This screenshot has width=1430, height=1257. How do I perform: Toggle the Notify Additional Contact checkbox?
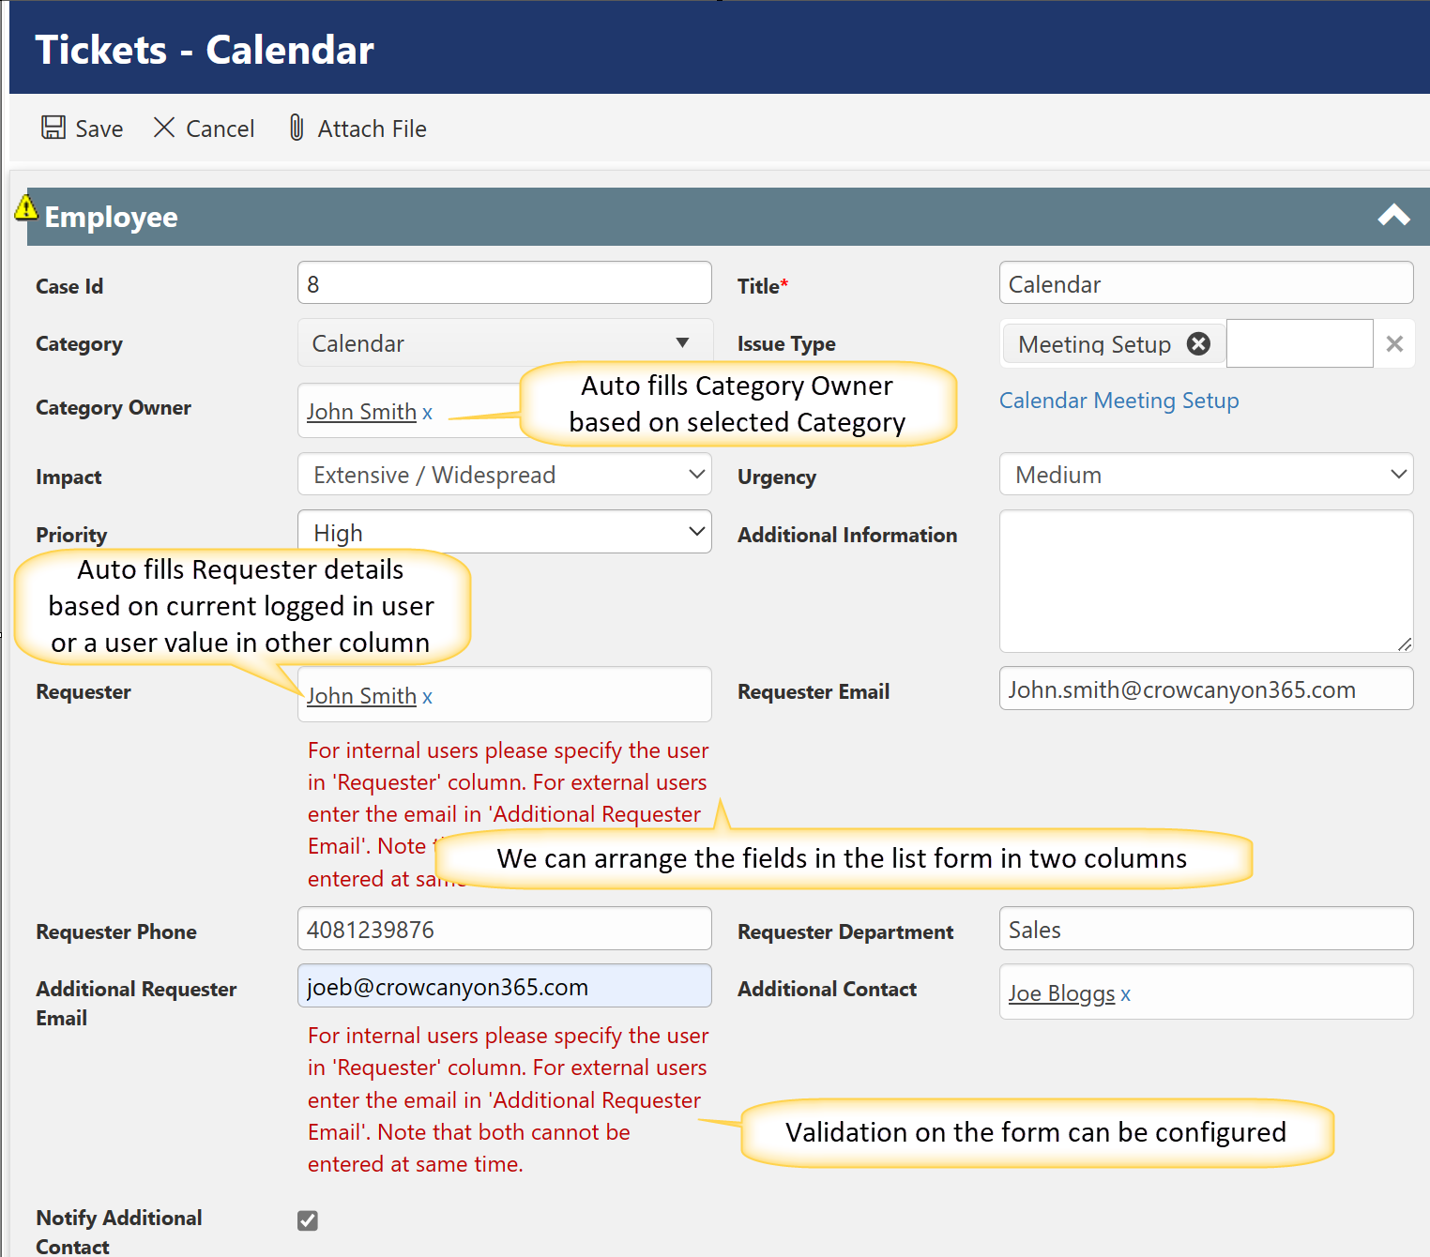coord(308,1220)
